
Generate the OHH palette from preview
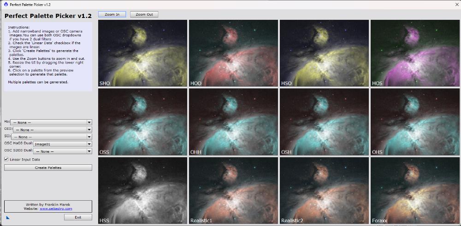[233, 122]
